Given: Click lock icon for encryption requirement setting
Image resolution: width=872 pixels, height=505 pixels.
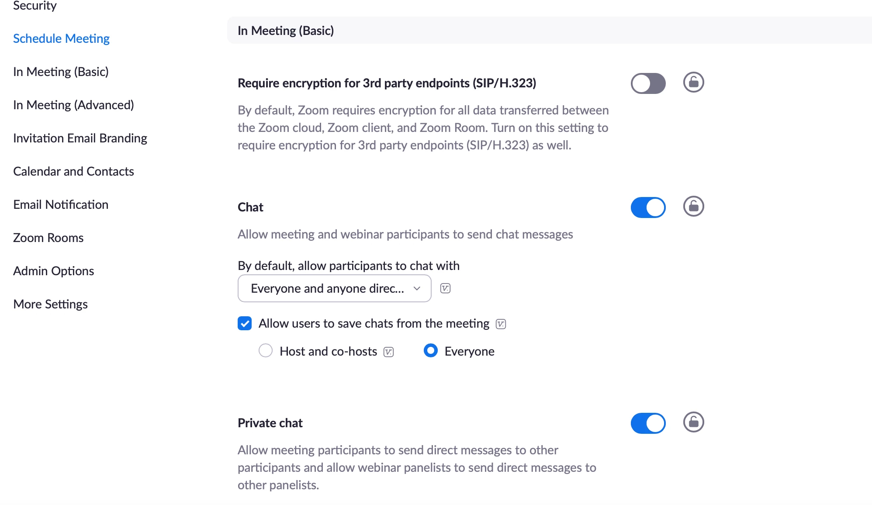Looking at the screenshot, I should [693, 82].
